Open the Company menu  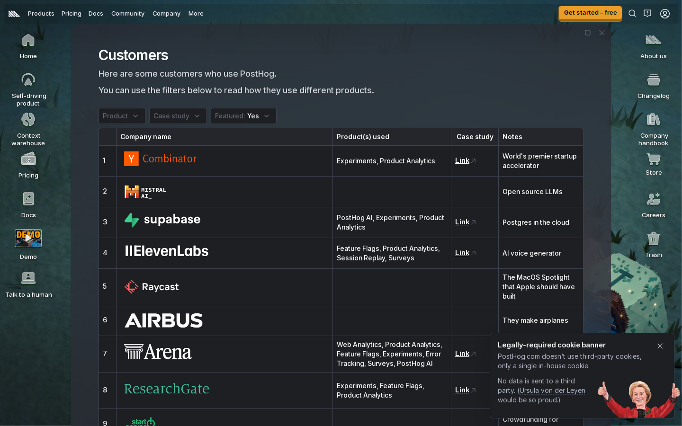[166, 13]
